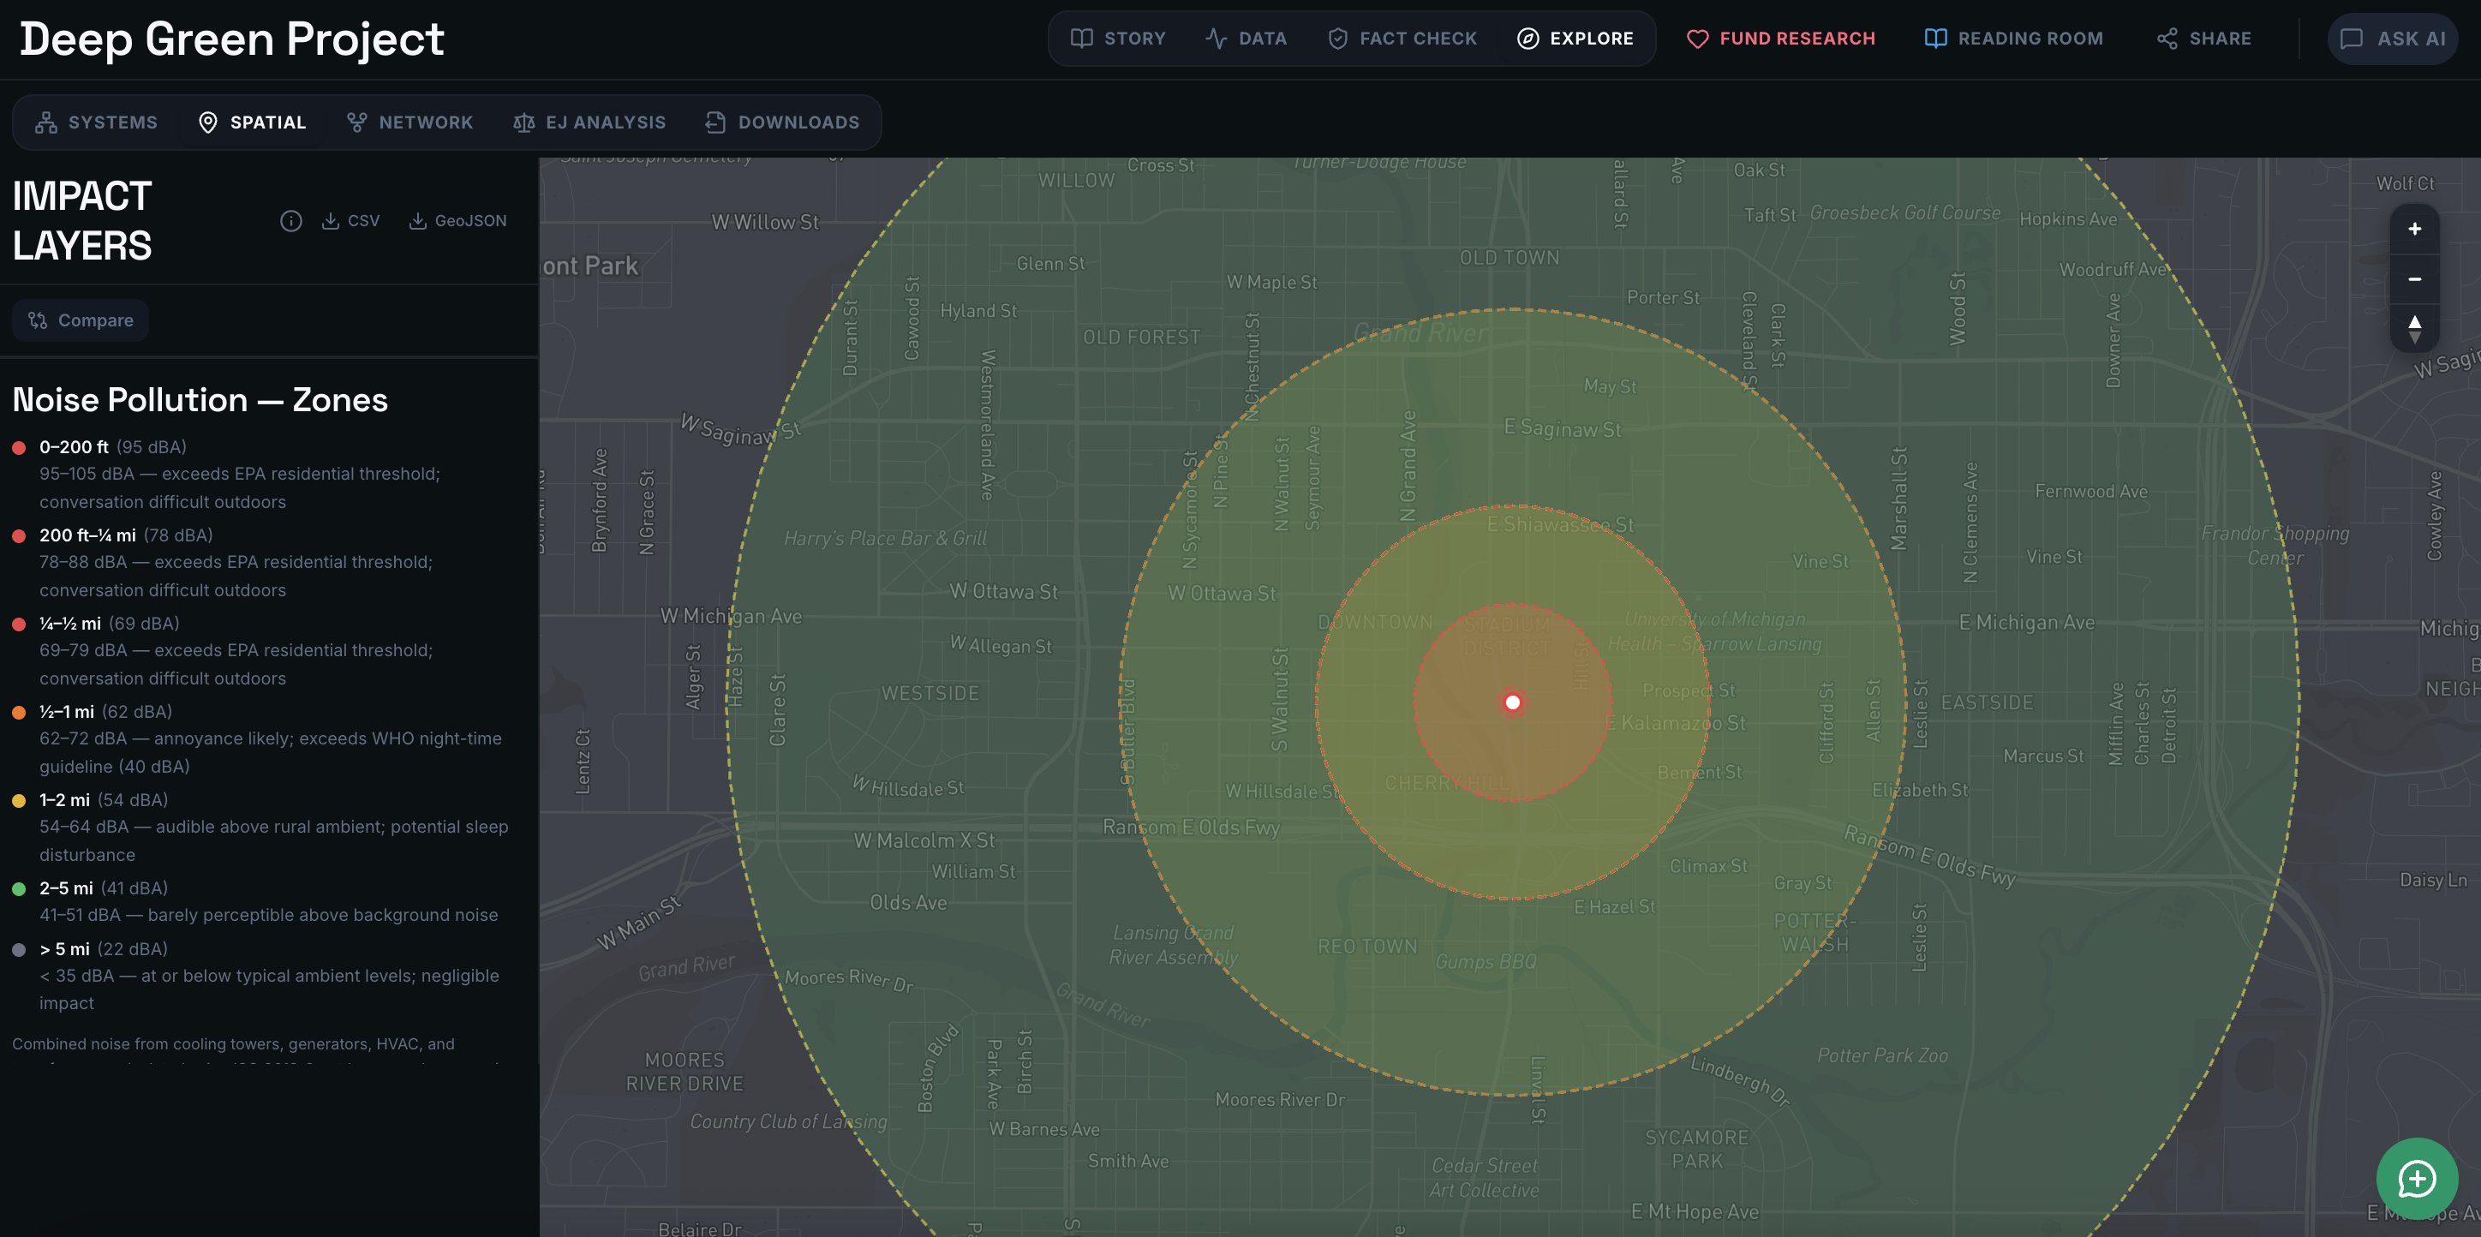Open the Impact Layers info icon
The width and height of the screenshot is (2481, 1237).
coord(292,221)
